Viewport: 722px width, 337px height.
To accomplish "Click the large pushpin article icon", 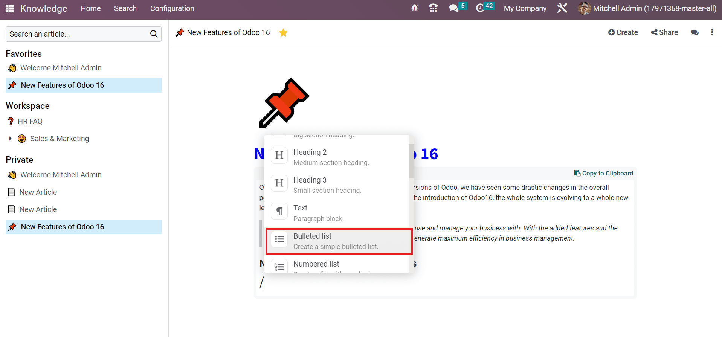I will click(284, 103).
